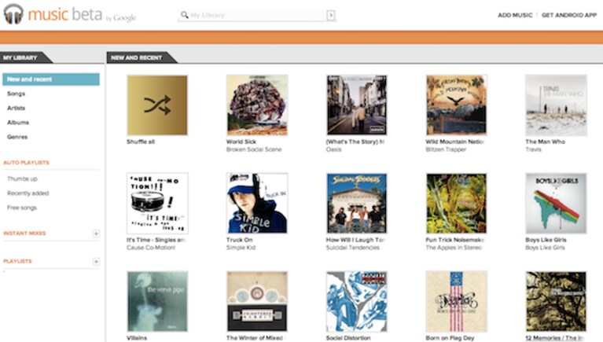Screen dimensions: 603x342
Task: Open the Cause Co-Motion It's Time cover
Action: pos(157,203)
